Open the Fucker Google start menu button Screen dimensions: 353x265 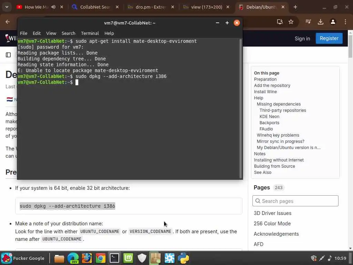tap(23, 258)
